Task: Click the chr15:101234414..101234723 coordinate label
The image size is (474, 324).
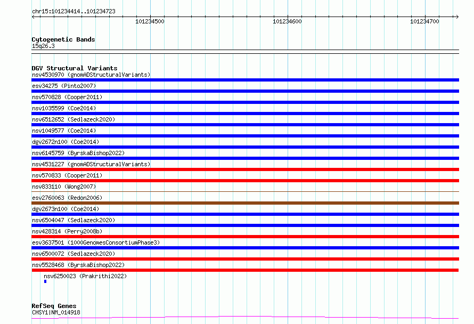Action: (73, 12)
